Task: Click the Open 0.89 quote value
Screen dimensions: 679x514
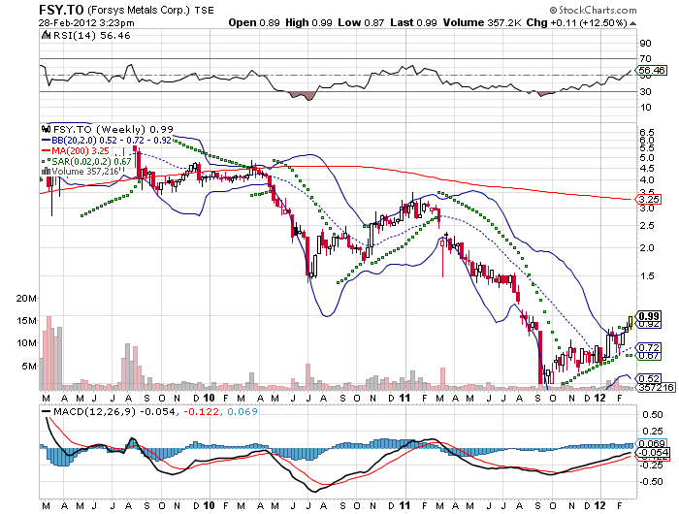Action: point(254,22)
